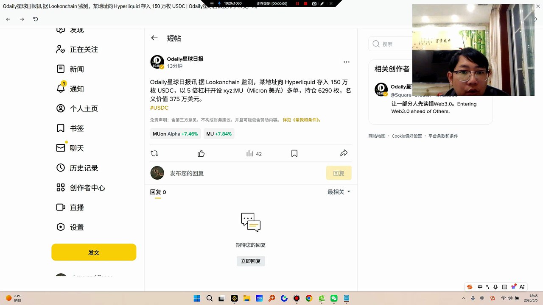Click the 搜索 search box
The height and width of the screenshot is (305, 543).
[391, 44]
